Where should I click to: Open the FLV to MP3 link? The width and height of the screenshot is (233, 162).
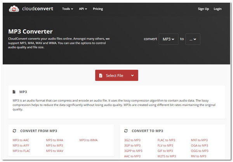(165, 145)
